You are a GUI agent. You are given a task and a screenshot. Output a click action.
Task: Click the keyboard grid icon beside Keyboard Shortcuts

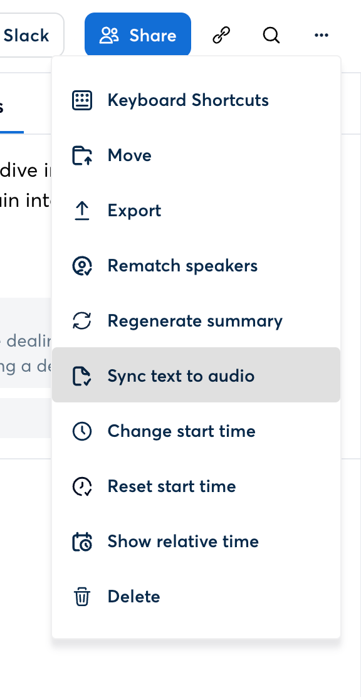(82, 100)
